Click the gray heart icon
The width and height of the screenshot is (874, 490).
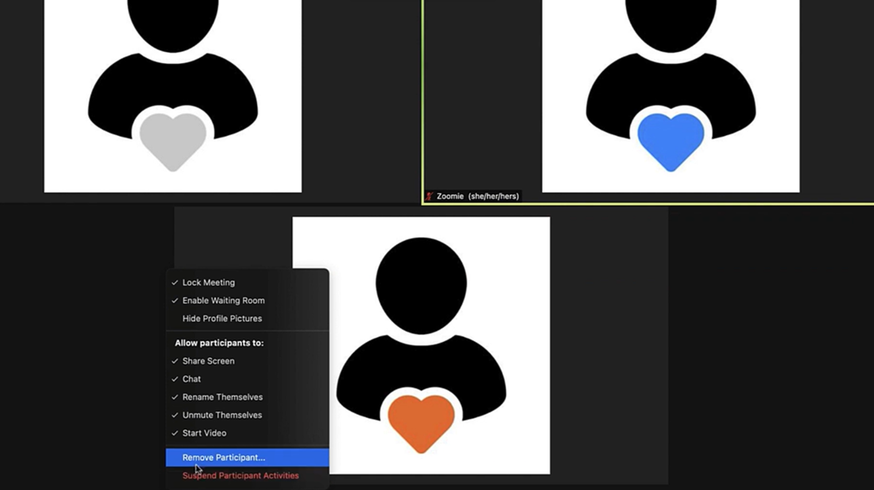pos(173,140)
